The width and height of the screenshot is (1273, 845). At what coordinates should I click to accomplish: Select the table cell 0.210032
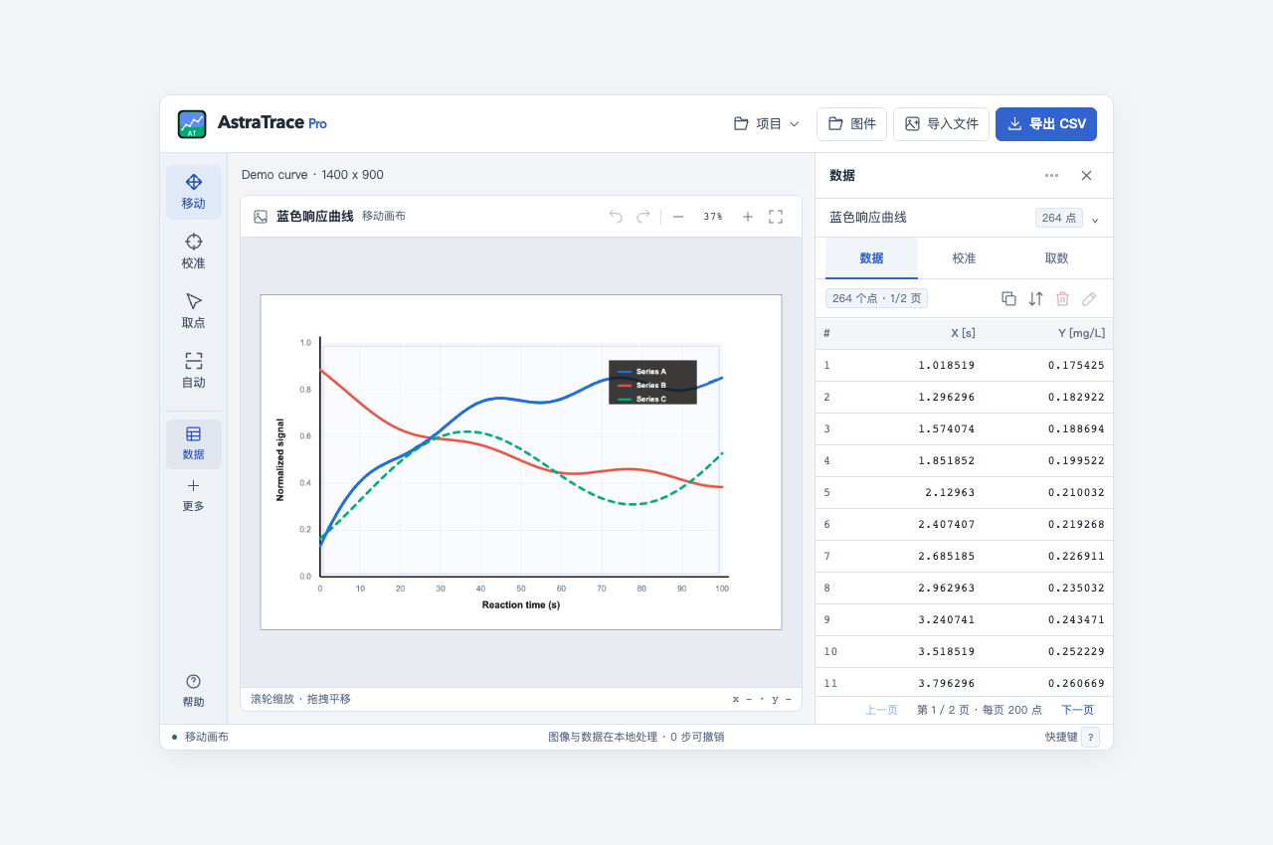1076,492
